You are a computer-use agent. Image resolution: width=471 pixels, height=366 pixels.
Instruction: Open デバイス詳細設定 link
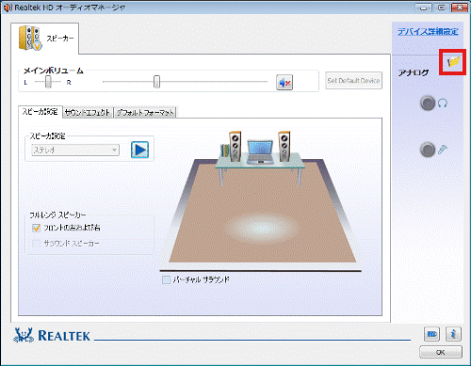[x=428, y=31]
